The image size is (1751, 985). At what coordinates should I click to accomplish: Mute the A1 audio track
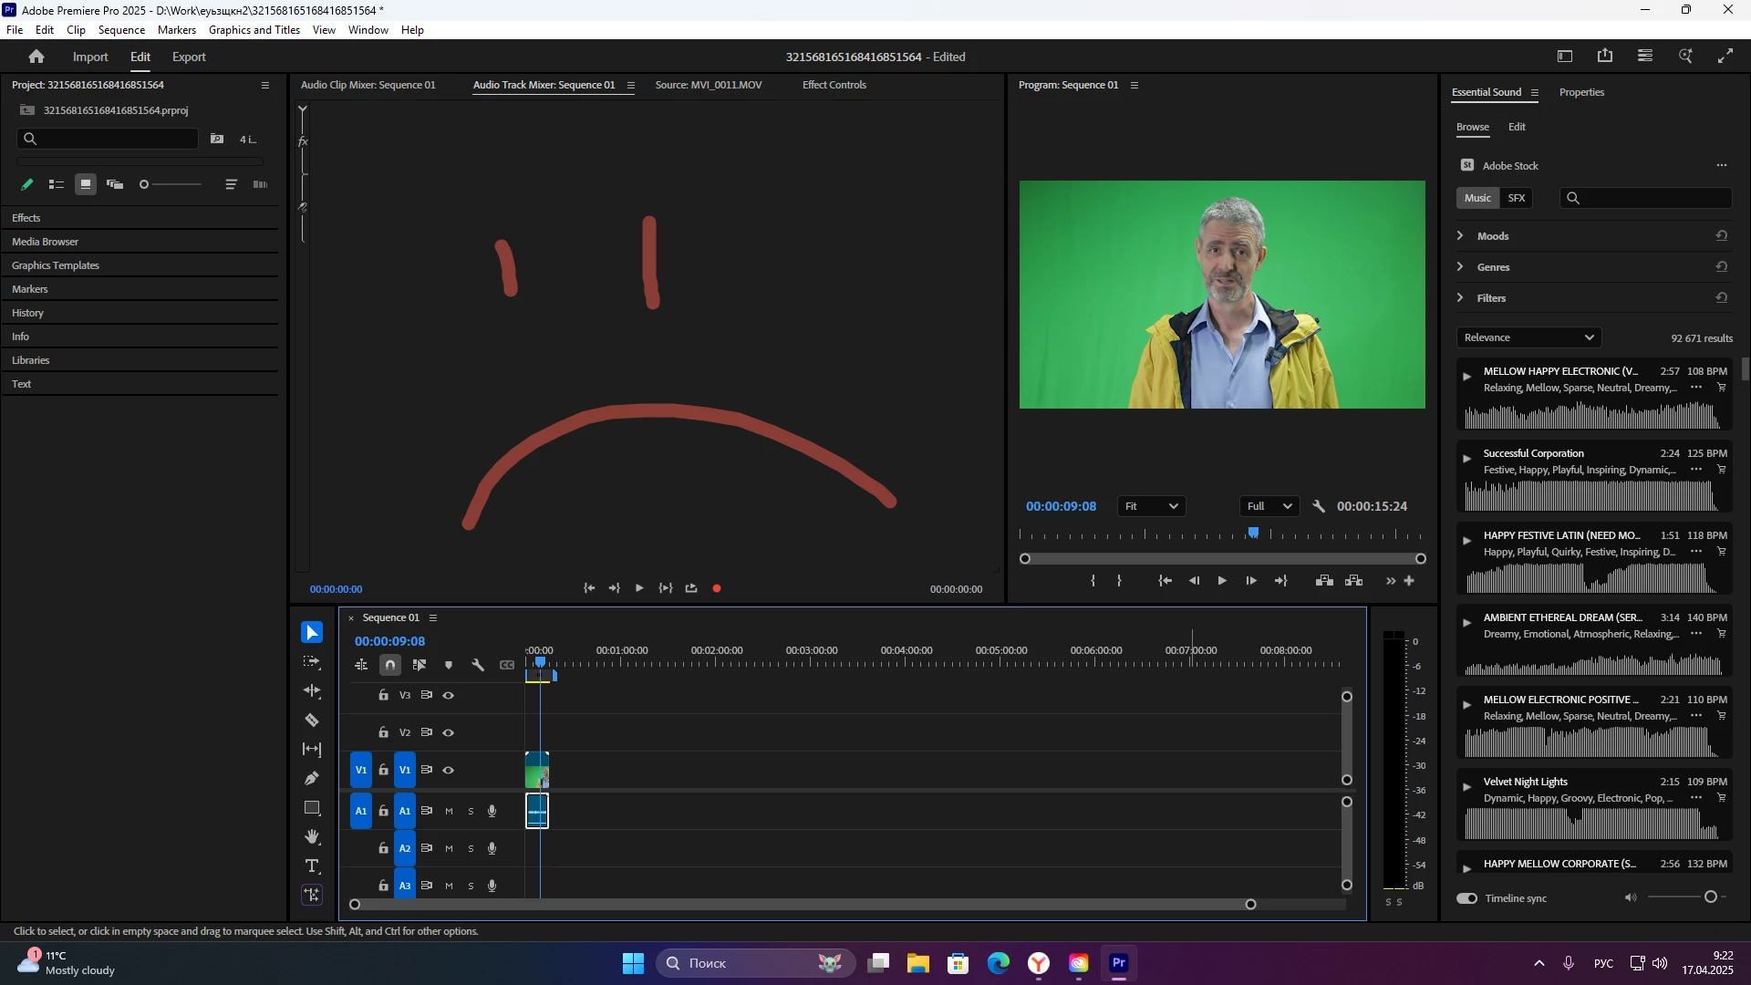pos(449,812)
